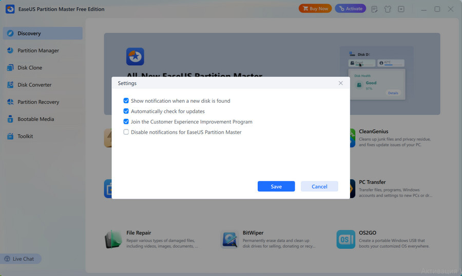Click the Discovery compass icon
462x276 pixels.
point(10,33)
